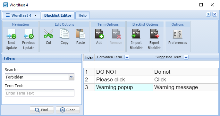The width and height of the screenshot is (220, 116).
Task: Click the Find button
Action: 42,110
